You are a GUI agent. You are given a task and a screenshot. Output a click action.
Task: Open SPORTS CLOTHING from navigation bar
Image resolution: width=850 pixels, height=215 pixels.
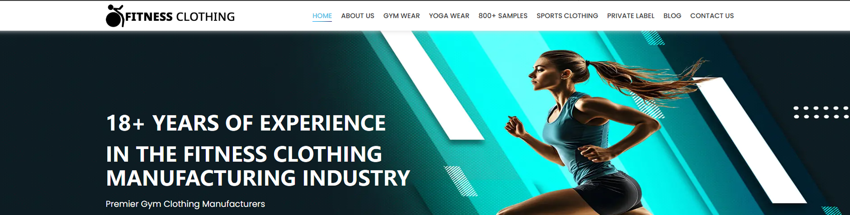pyautogui.click(x=567, y=16)
